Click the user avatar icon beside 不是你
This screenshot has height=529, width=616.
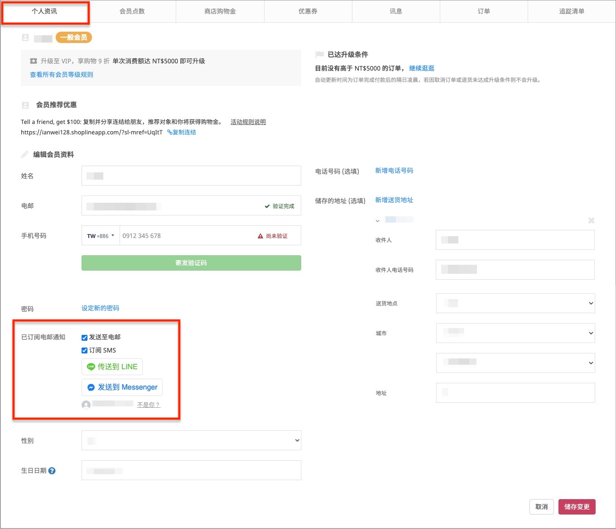[86, 405]
